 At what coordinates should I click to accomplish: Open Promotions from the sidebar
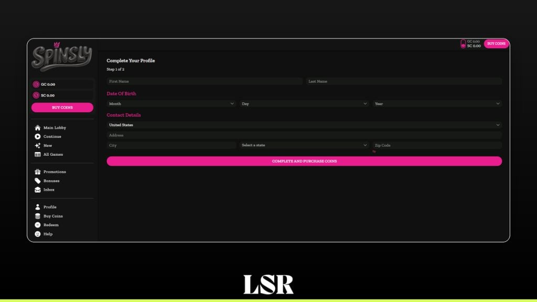[55, 172]
